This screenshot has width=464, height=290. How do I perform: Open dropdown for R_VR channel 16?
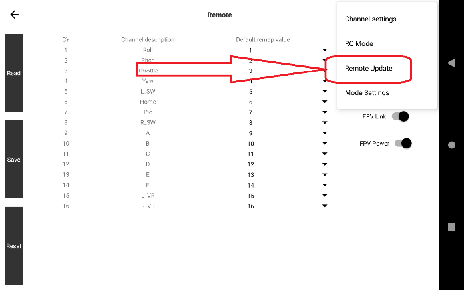(324, 206)
